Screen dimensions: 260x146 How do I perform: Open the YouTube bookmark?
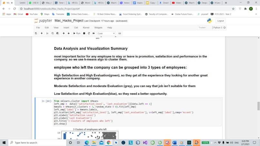(32, 14)
